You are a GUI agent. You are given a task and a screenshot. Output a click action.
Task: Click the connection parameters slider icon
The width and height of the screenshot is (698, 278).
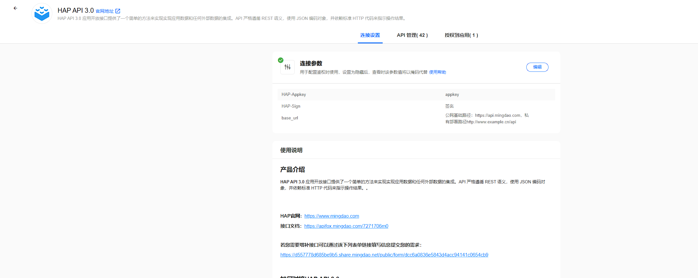click(x=288, y=67)
